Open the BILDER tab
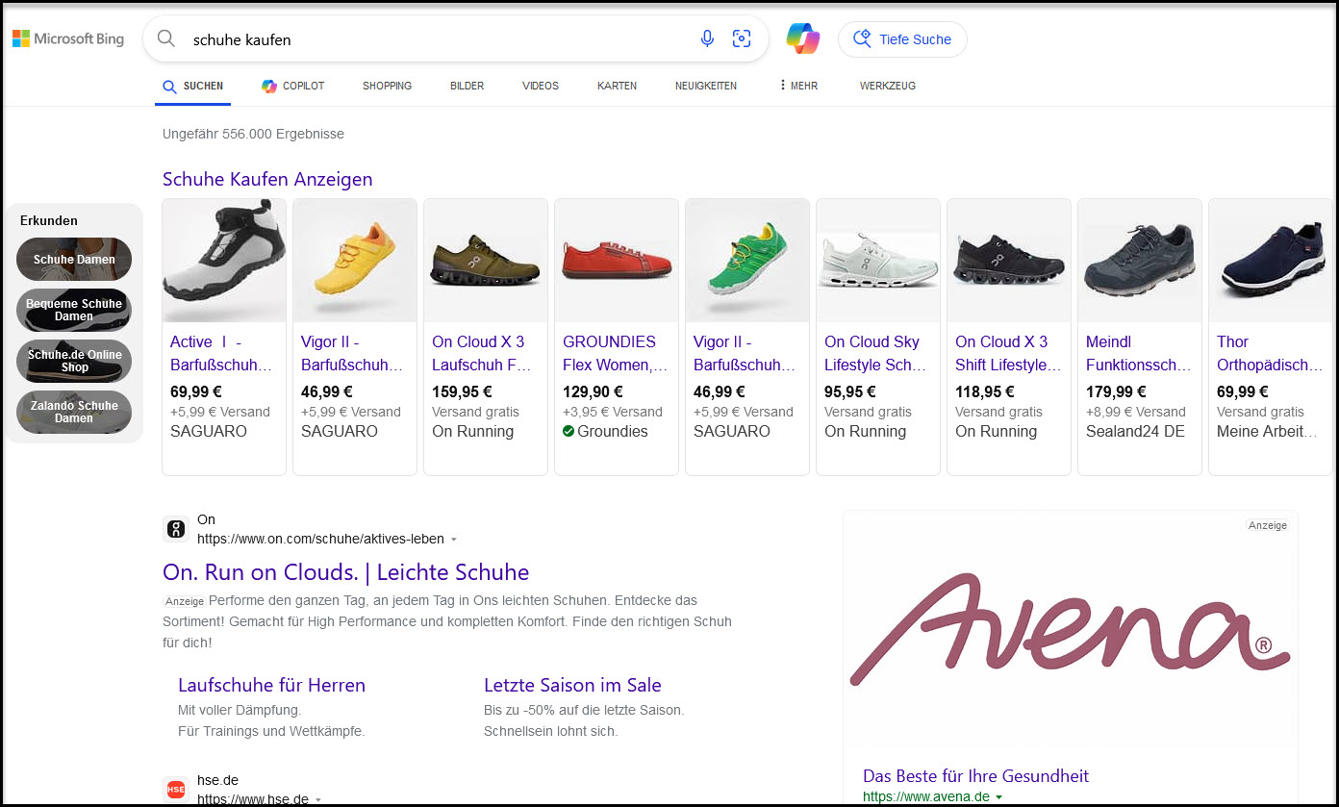Screen dimensions: 1339x807 [467, 86]
